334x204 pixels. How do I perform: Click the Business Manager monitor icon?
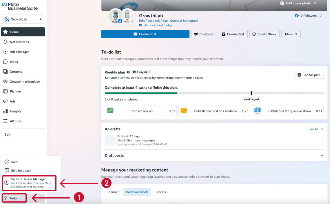point(7,183)
